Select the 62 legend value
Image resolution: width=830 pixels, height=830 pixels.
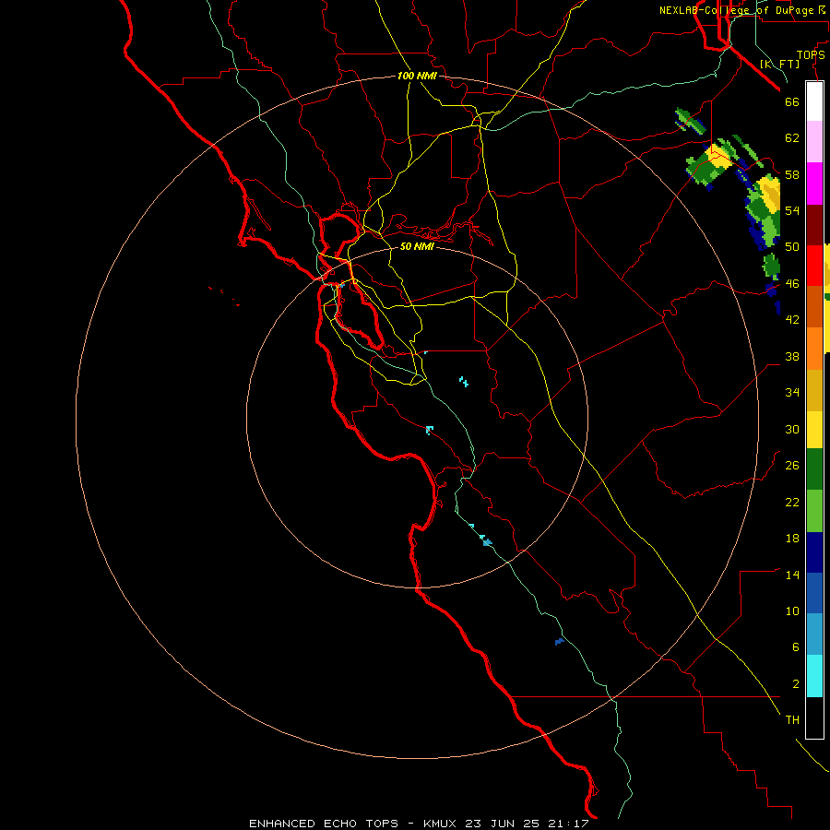[792, 138]
